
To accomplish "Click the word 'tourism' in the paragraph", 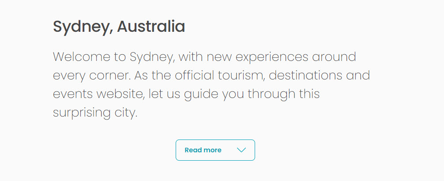I will point(241,75).
